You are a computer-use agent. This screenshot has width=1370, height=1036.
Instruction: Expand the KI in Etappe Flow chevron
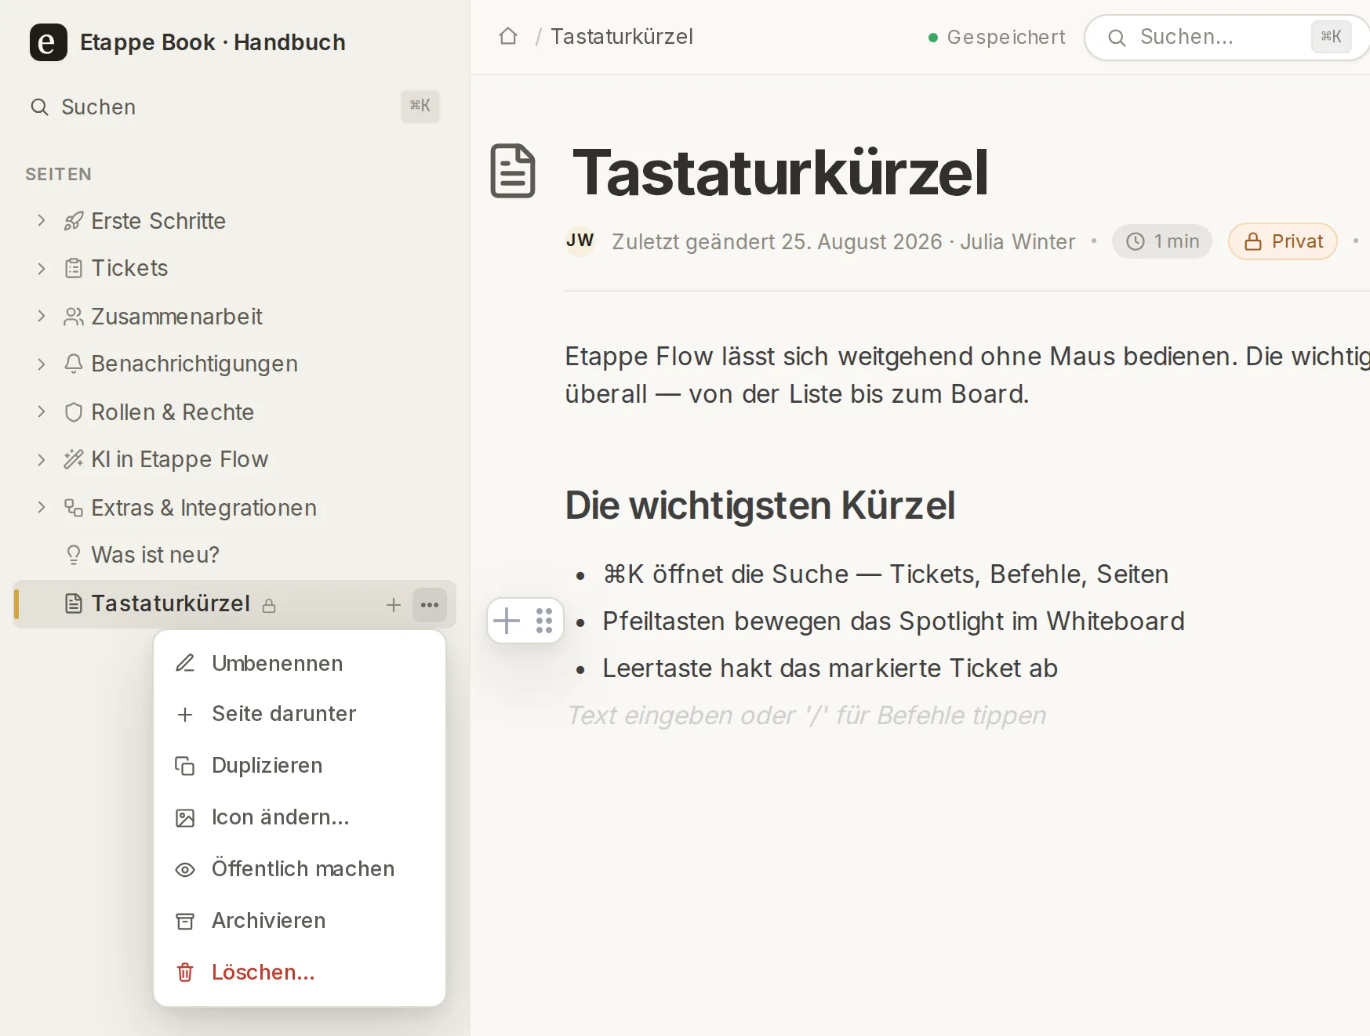[42, 460]
